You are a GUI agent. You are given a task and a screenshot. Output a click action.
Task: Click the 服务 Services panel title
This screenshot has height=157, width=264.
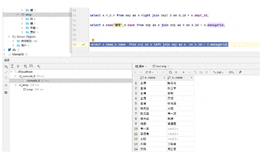click(7, 60)
